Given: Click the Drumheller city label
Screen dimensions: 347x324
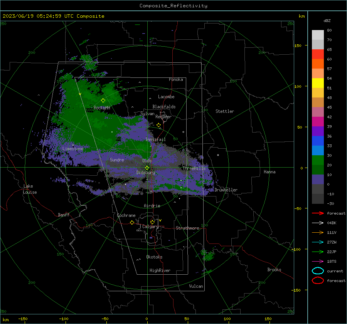Looking at the screenshot, I should coord(226,190).
